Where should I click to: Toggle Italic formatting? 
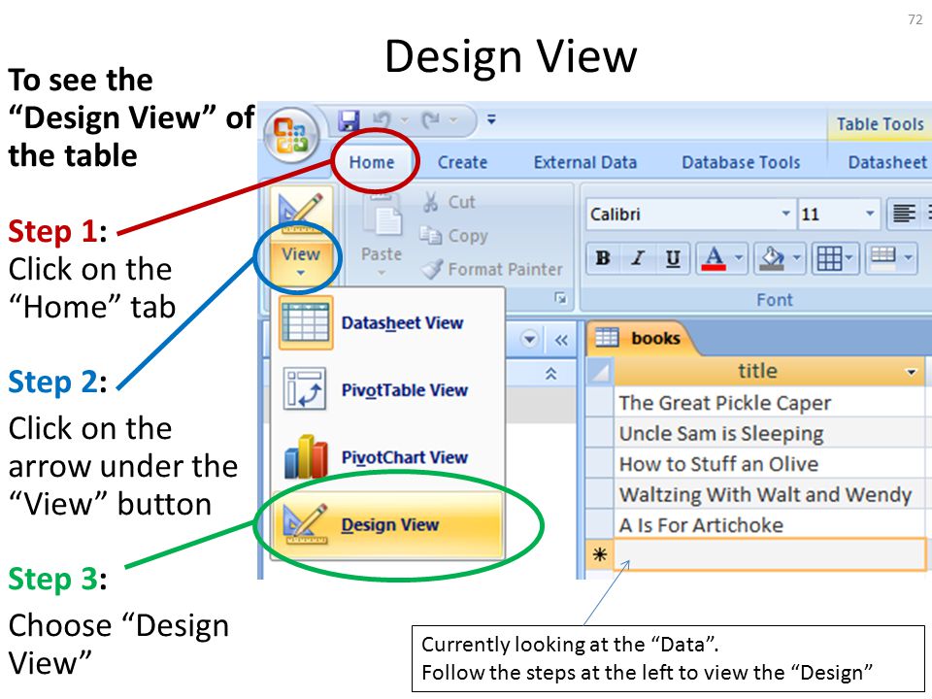638,258
